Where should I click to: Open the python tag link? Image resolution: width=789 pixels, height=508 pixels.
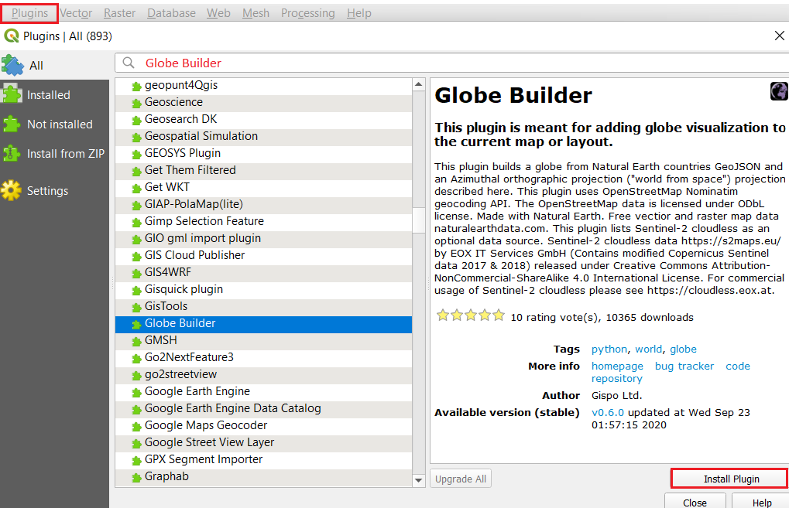pyautogui.click(x=609, y=349)
